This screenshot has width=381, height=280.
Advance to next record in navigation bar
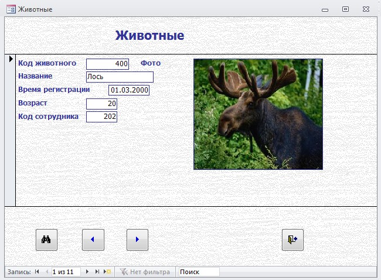(87, 271)
